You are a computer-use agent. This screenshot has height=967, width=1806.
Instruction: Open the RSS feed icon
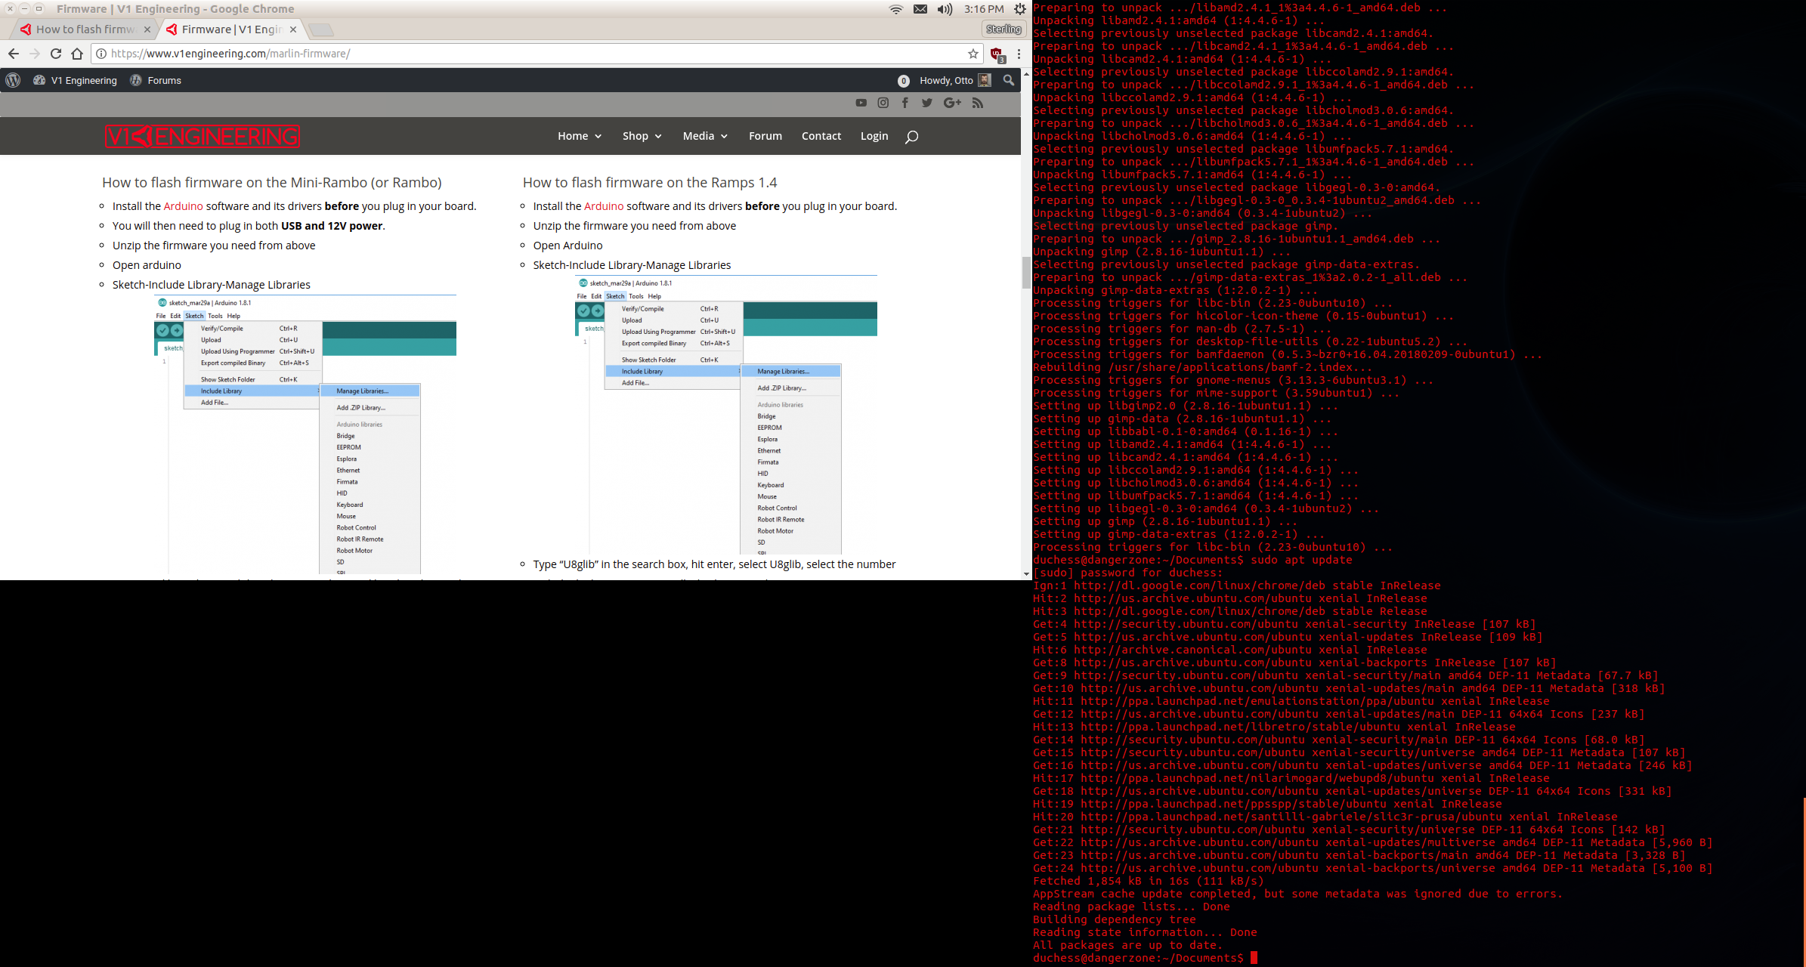click(978, 103)
